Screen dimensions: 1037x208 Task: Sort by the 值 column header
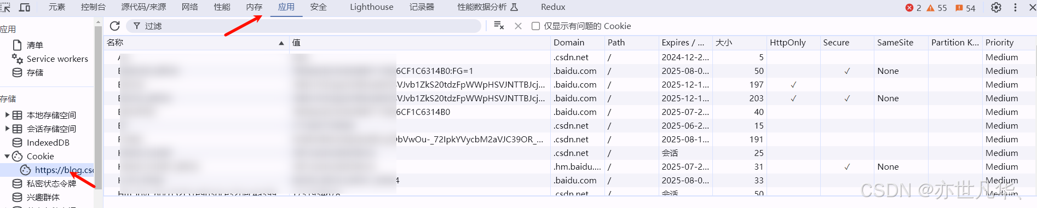pyautogui.click(x=420, y=43)
